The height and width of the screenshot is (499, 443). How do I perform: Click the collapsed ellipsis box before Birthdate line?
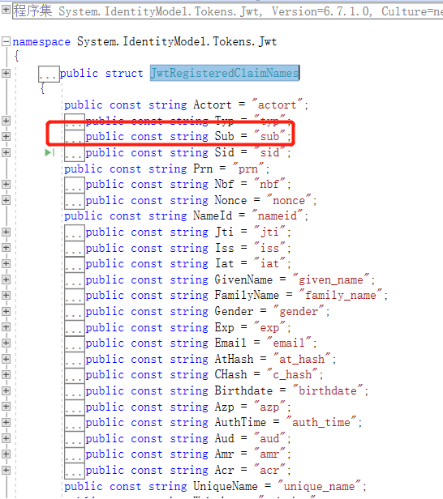click(75, 391)
